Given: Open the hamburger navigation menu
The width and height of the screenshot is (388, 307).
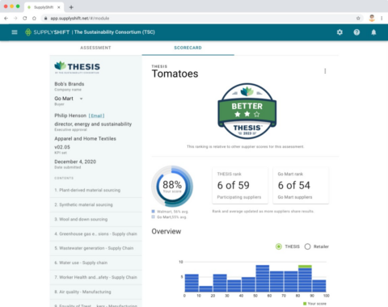Looking at the screenshot, I should (x=15, y=32).
